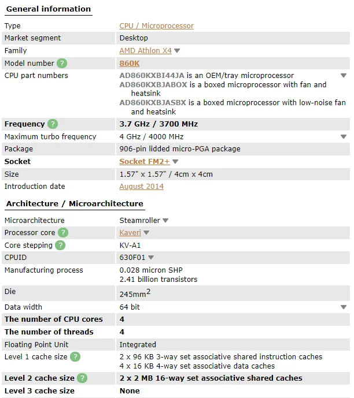This screenshot has height=398, width=354.
Task: Click Core stepping question mark icon
Action: (60, 246)
